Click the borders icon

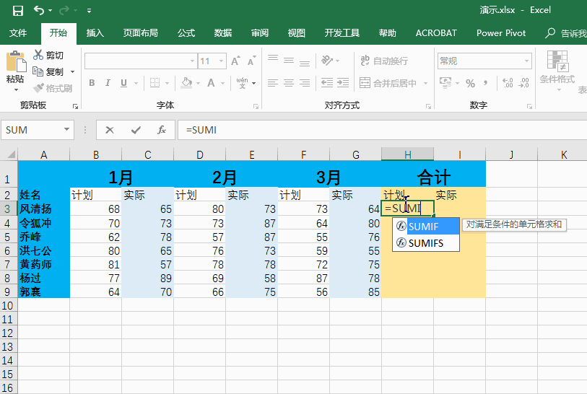[x=155, y=83]
